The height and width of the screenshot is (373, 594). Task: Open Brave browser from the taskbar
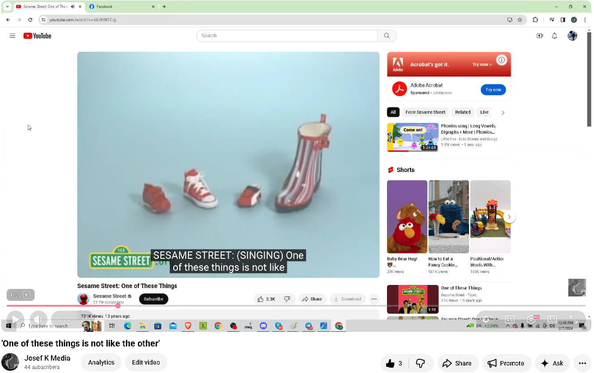point(188,326)
